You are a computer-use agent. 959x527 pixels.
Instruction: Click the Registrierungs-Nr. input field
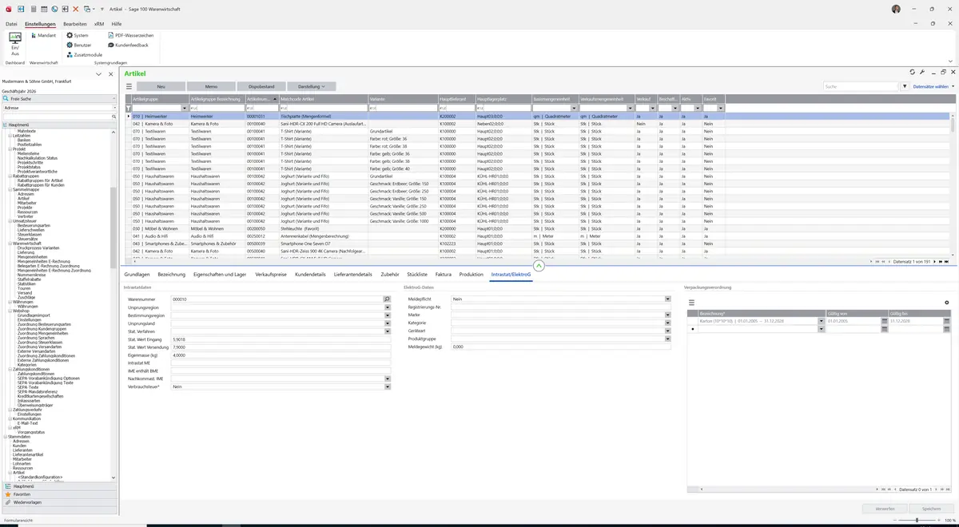coord(560,307)
